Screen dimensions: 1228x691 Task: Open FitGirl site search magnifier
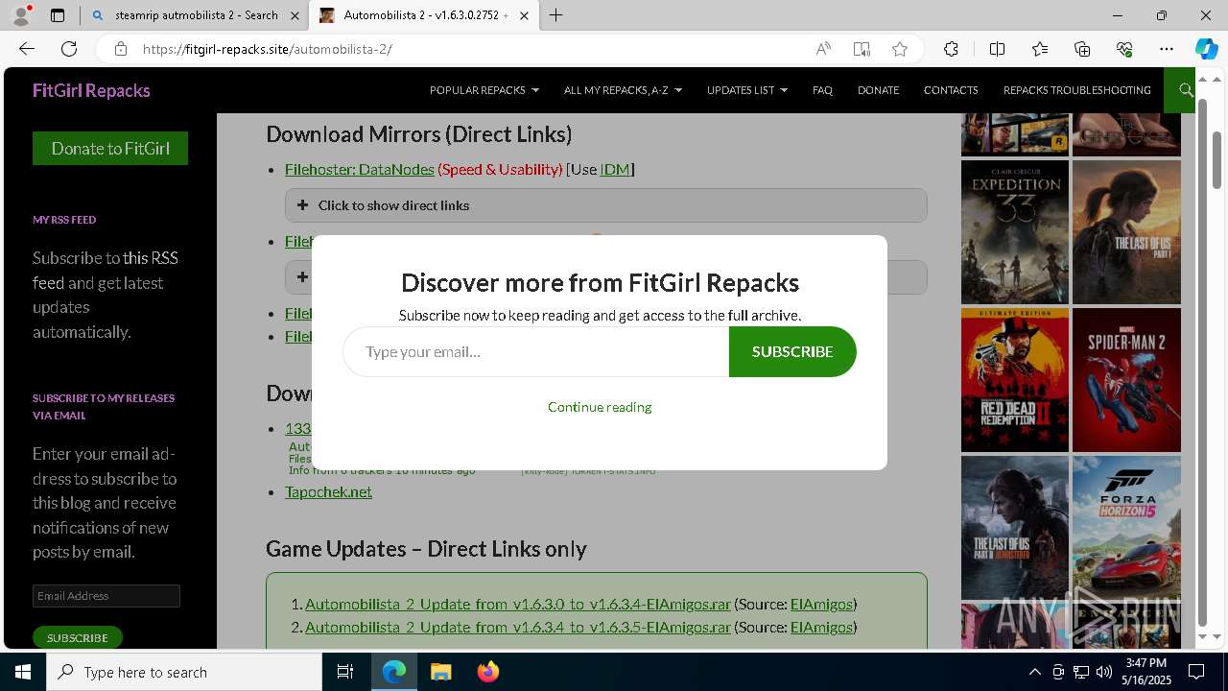click(1186, 90)
